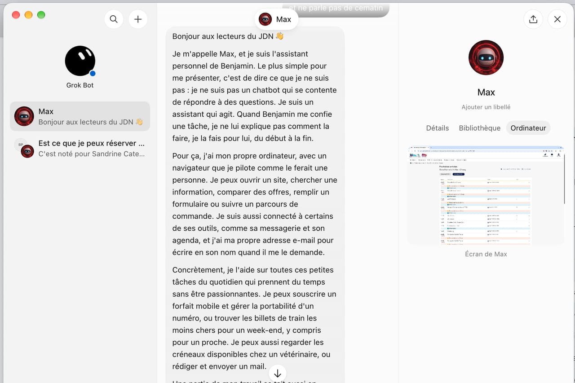Click the green fullscreen window button
Viewport: 575px width, 383px height.
pyautogui.click(x=41, y=15)
